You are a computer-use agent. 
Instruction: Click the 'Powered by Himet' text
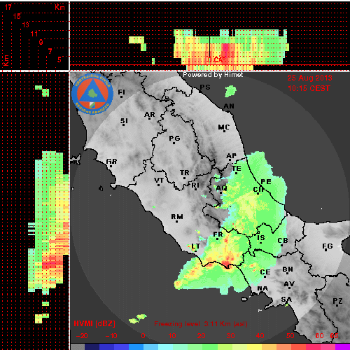pyautogui.click(x=213, y=75)
